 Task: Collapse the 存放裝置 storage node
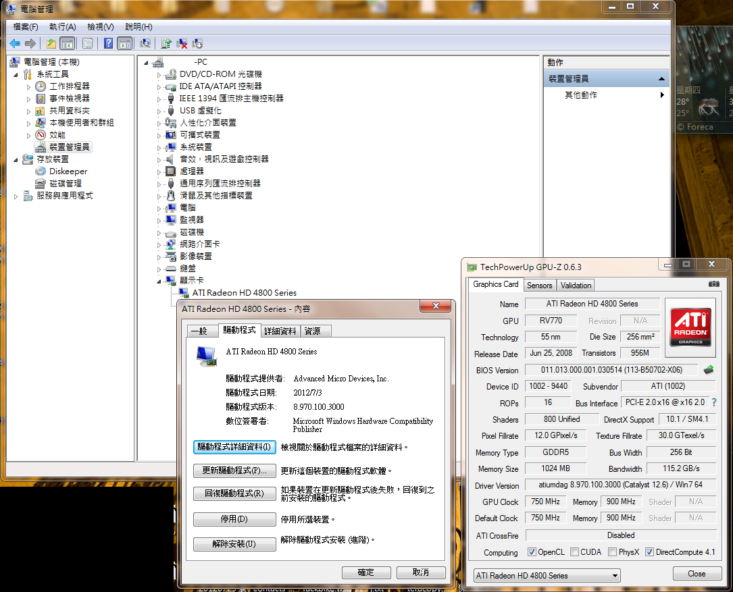(x=16, y=160)
